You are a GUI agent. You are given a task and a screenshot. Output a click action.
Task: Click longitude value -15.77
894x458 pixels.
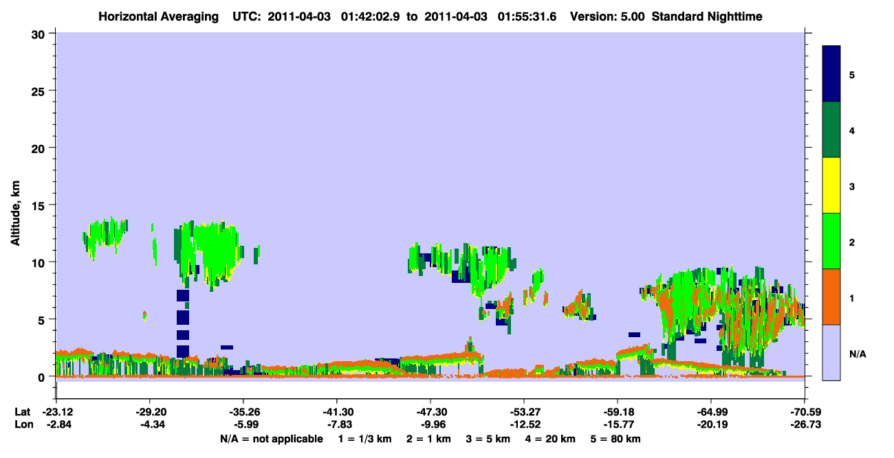coord(618,424)
